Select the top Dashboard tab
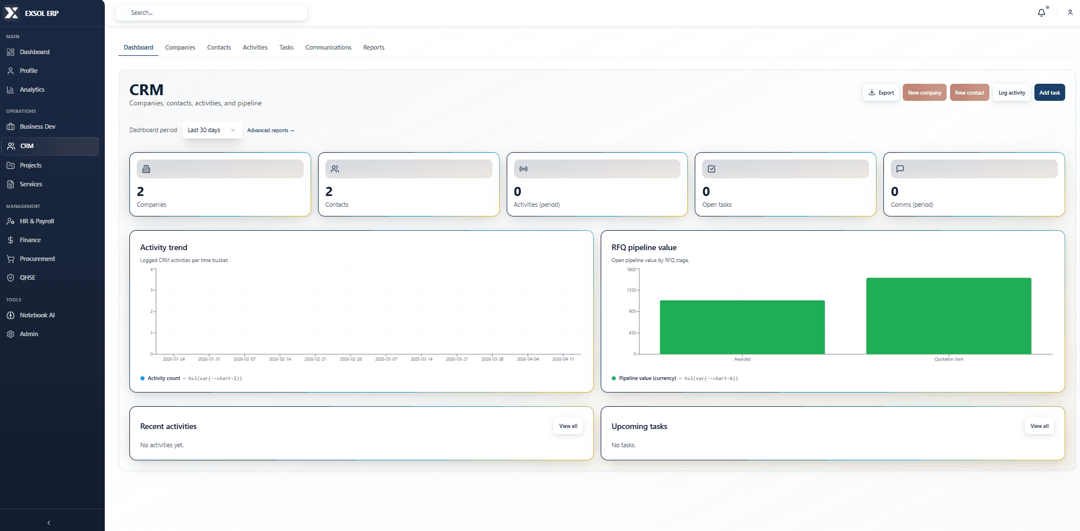 pos(138,47)
